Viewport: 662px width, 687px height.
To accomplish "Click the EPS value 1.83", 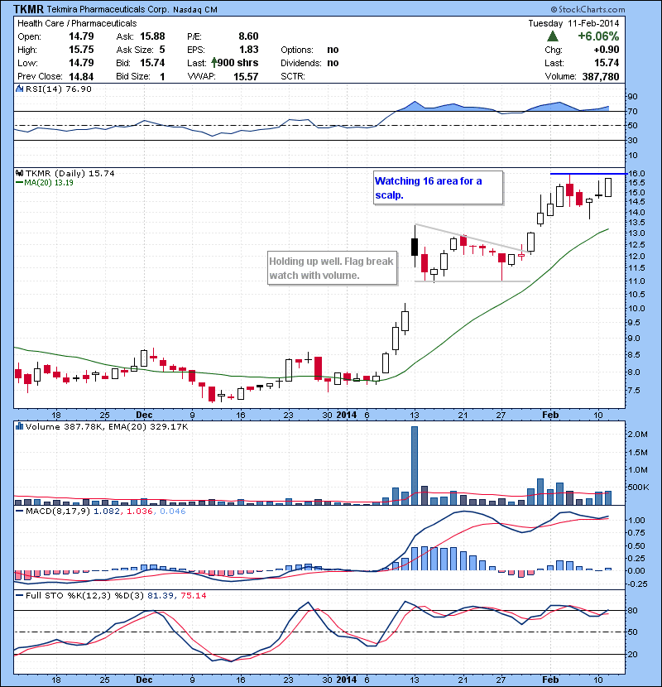I will click(x=248, y=50).
